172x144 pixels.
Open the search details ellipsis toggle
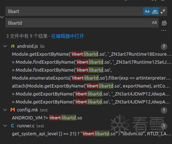tap(163, 30)
